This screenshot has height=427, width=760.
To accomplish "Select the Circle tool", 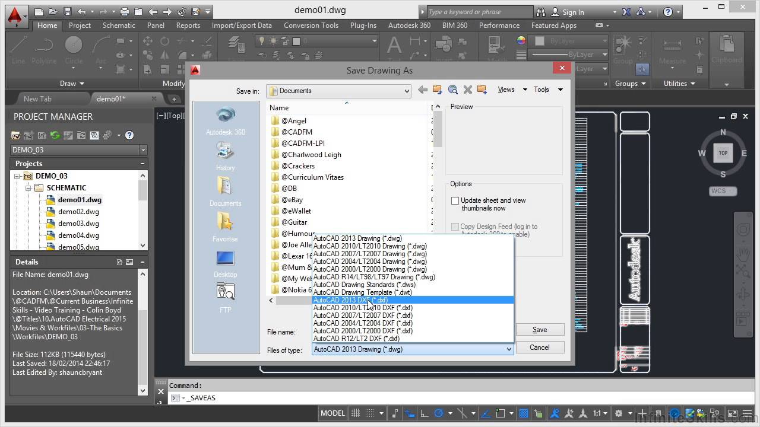I will pos(74,50).
